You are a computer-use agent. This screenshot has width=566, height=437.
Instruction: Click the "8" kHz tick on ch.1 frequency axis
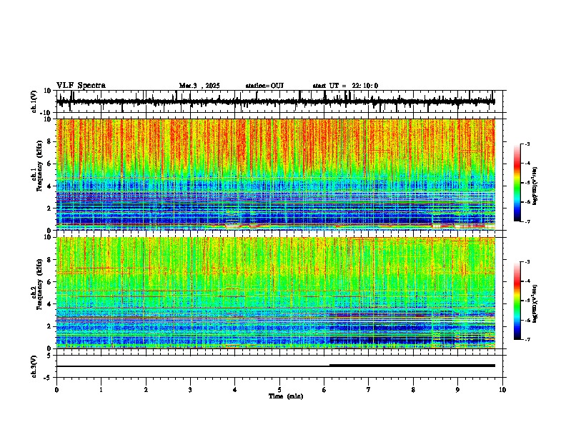[x=50, y=141]
